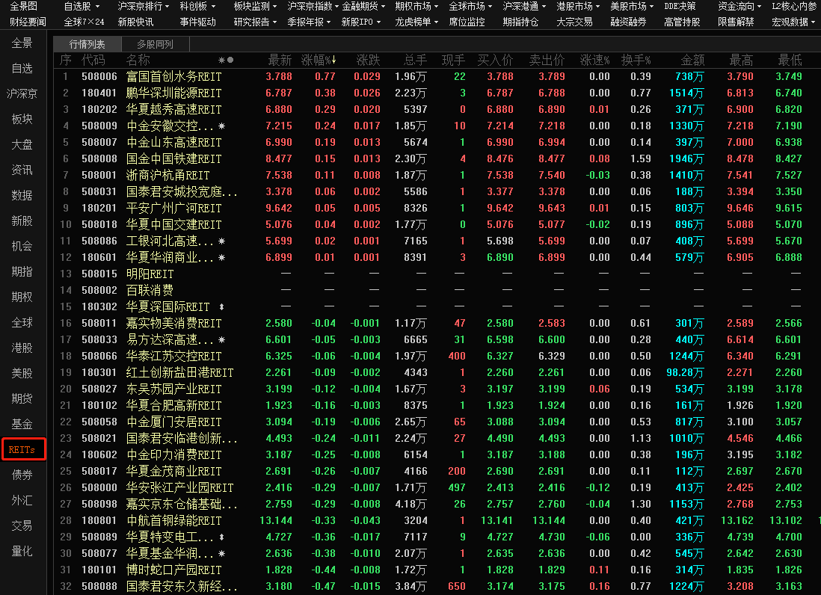Go to 自选 in the left sidebar
This screenshot has height=595, width=821.
22,69
